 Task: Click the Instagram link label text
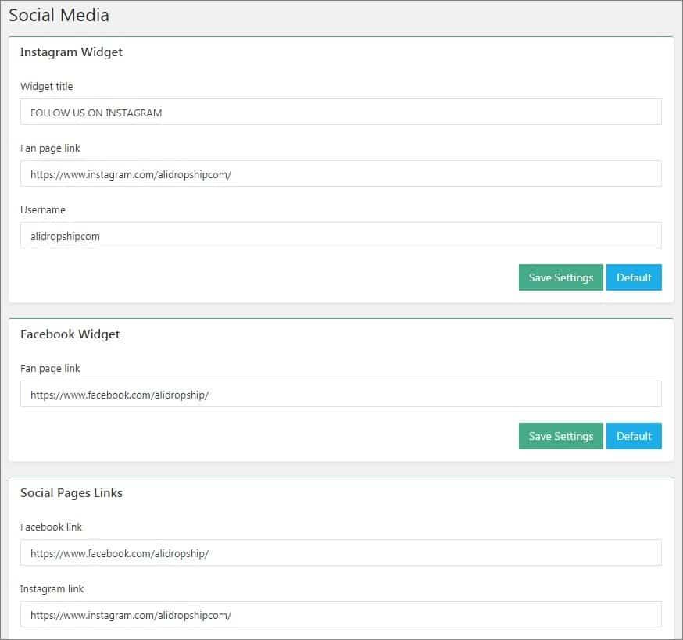point(52,589)
